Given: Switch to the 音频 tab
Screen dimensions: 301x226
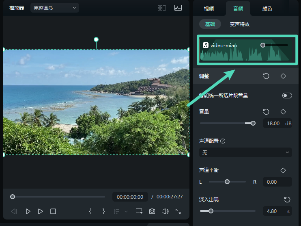Looking at the screenshot, I should tap(238, 9).
